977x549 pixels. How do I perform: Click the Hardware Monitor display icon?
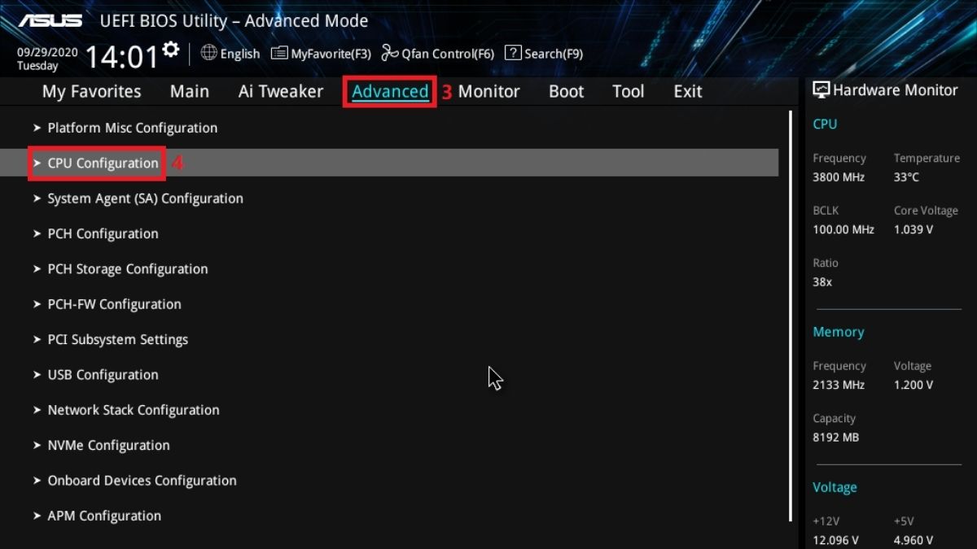click(821, 90)
